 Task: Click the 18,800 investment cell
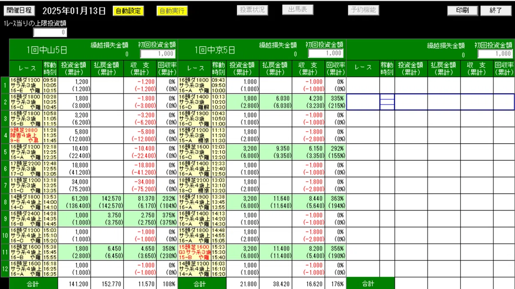(x=75, y=169)
